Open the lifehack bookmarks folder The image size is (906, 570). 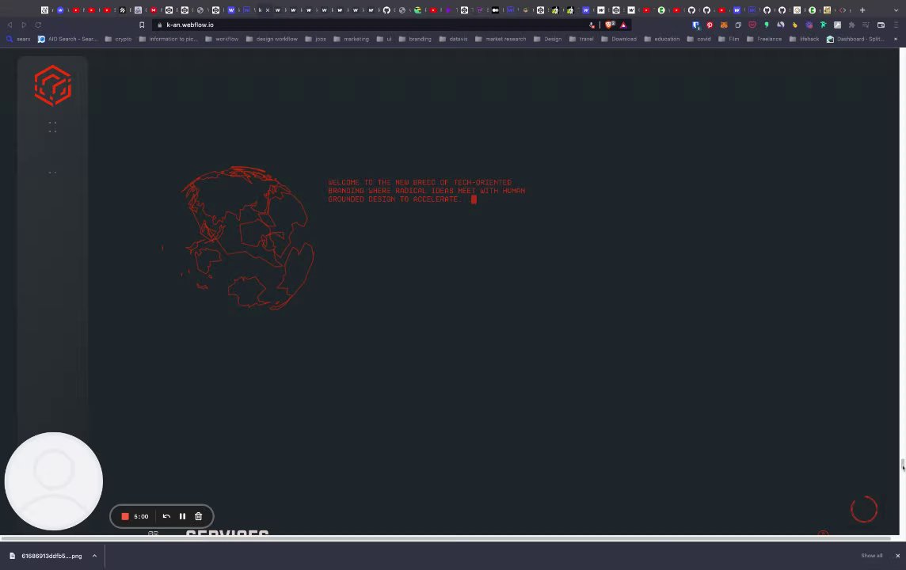[805, 40]
